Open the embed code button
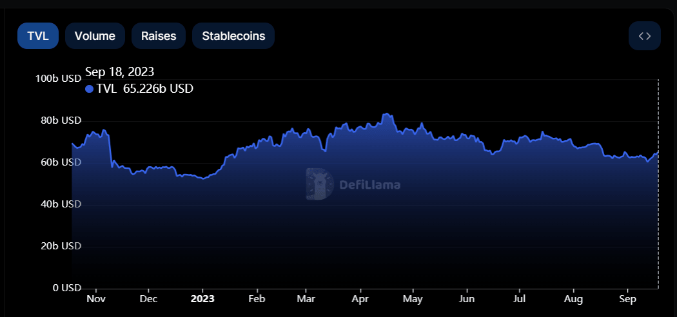The image size is (677, 317). [645, 36]
